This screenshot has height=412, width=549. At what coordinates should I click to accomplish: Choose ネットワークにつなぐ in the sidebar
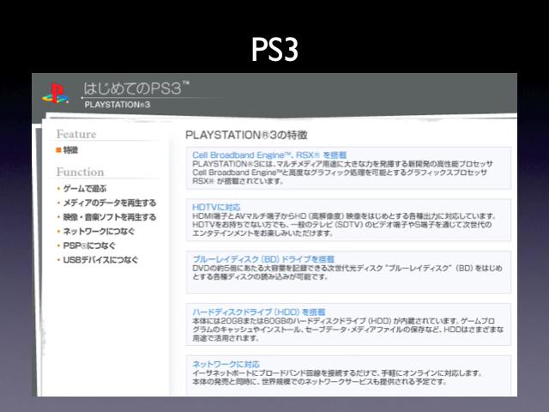coord(100,231)
